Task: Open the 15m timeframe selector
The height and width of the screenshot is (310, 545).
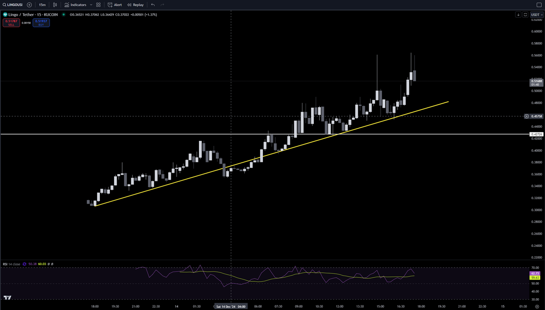Action: point(42,5)
